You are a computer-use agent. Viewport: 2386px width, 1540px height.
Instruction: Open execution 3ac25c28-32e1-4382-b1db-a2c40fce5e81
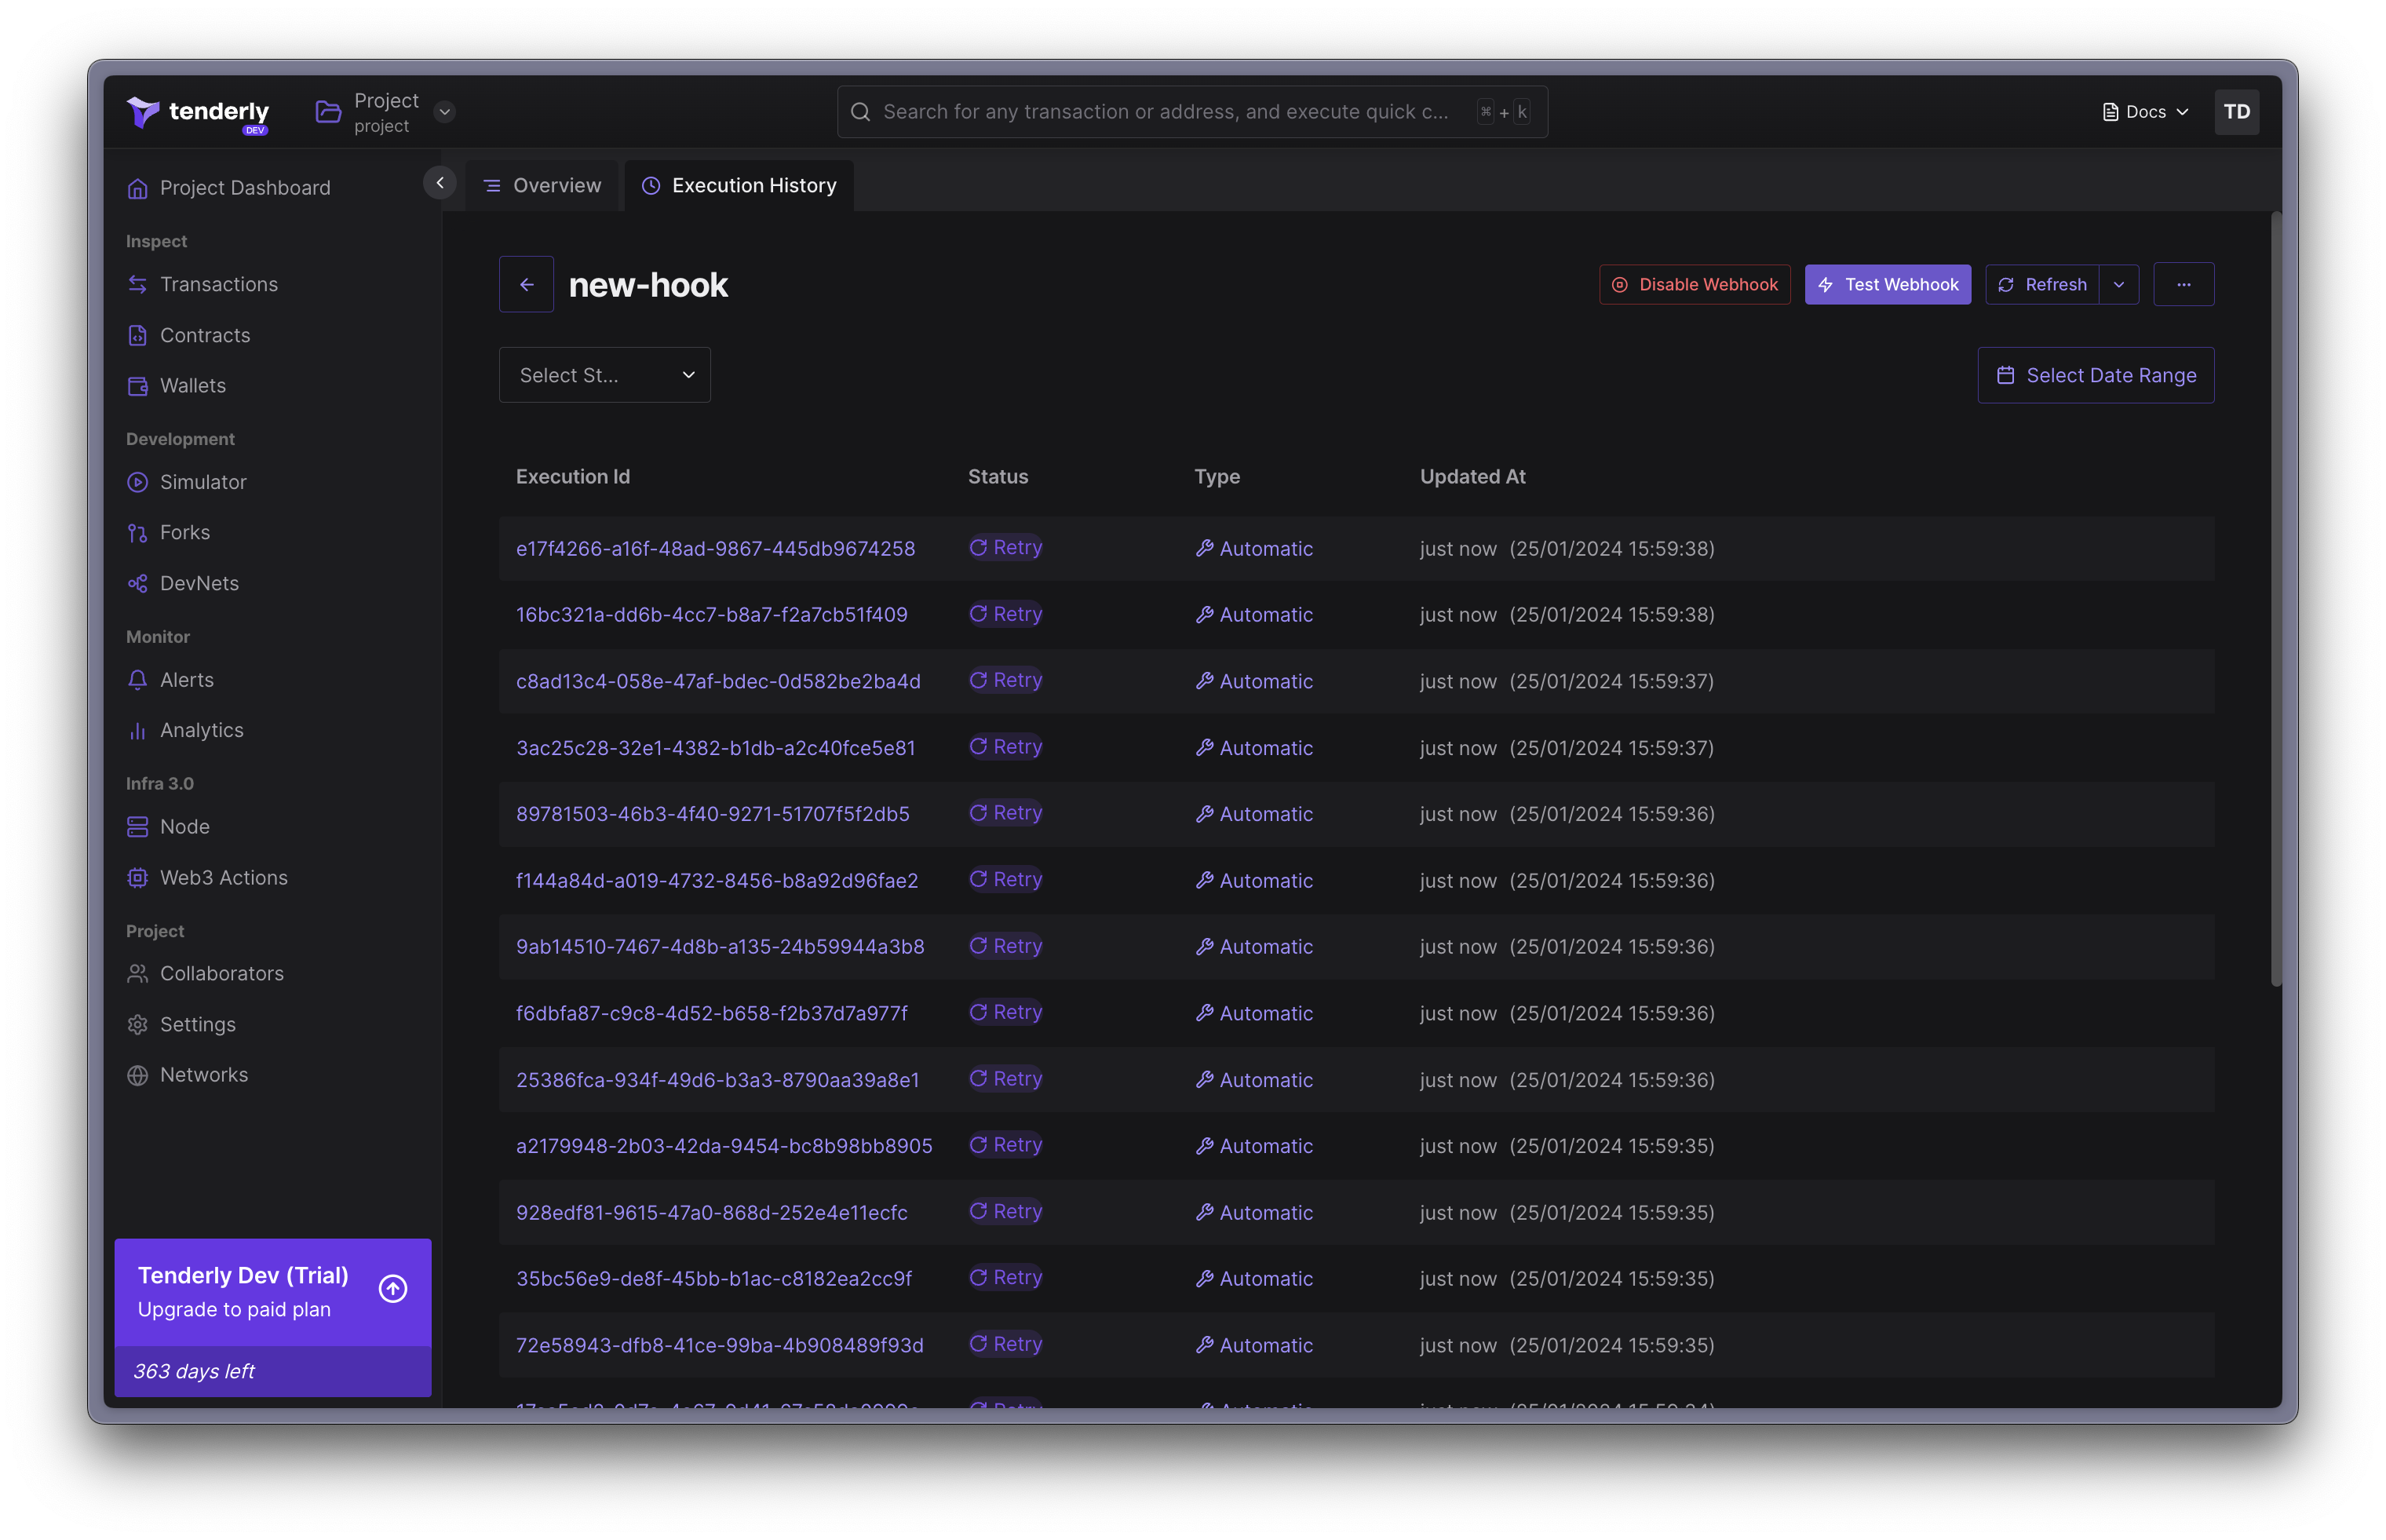coord(715,748)
